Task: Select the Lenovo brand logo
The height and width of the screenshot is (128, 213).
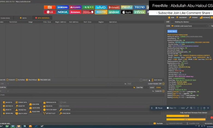Action: tap(75, 12)
